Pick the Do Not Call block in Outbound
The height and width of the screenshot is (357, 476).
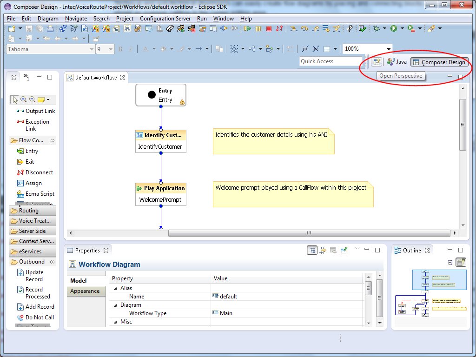tap(35, 317)
